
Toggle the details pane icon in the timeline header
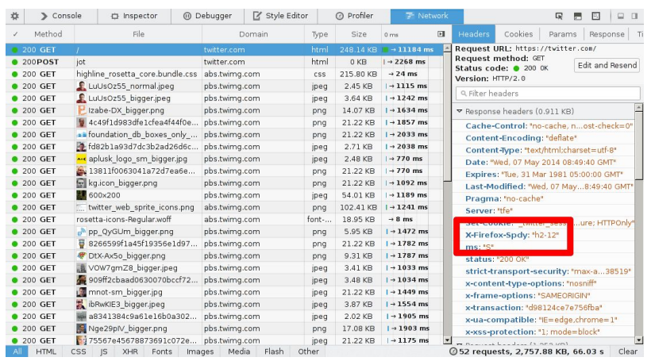click(441, 34)
